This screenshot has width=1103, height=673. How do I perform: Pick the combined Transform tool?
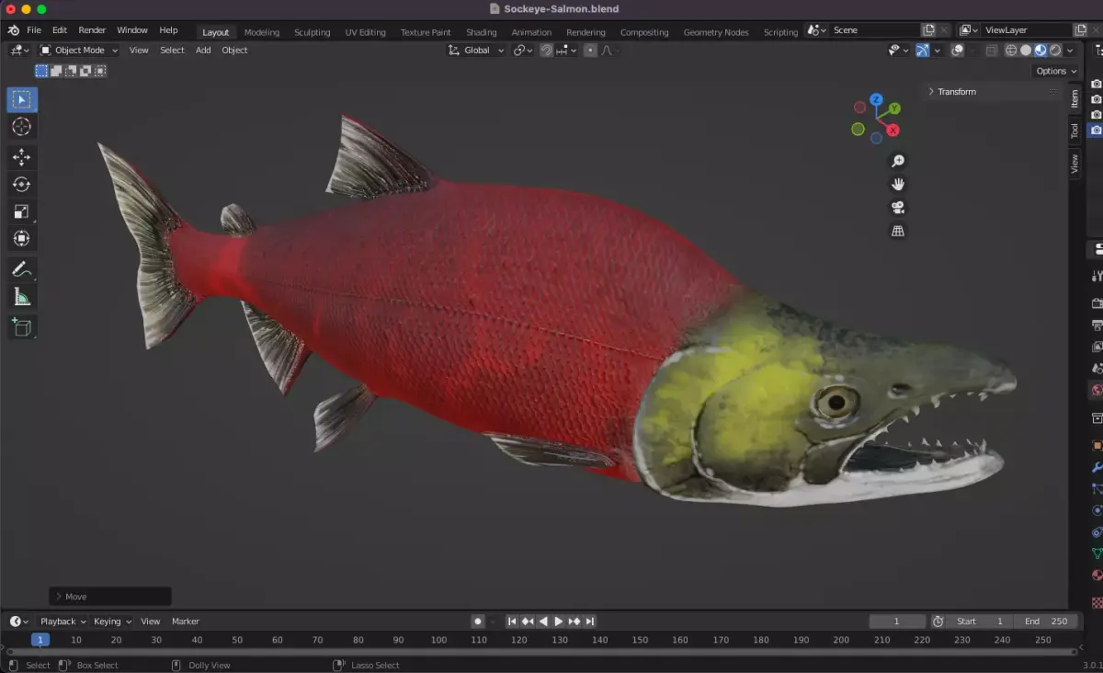22,239
